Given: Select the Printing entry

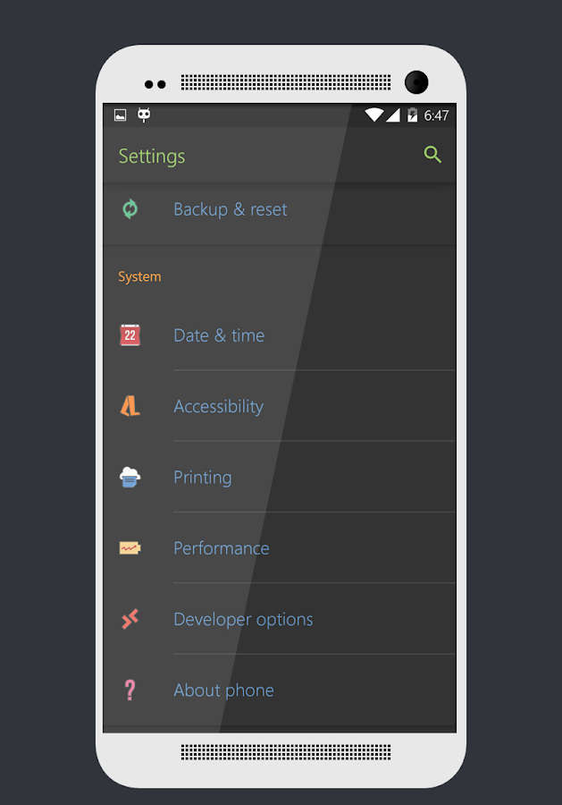Looking at the screenshot, I should click(x=203, y=477).
